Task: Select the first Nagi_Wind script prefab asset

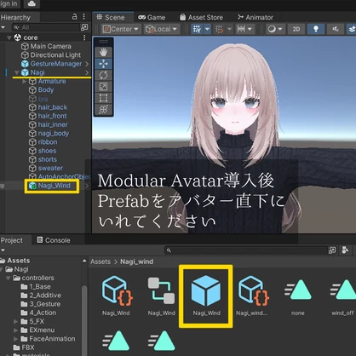Action: tap(116, 296)
